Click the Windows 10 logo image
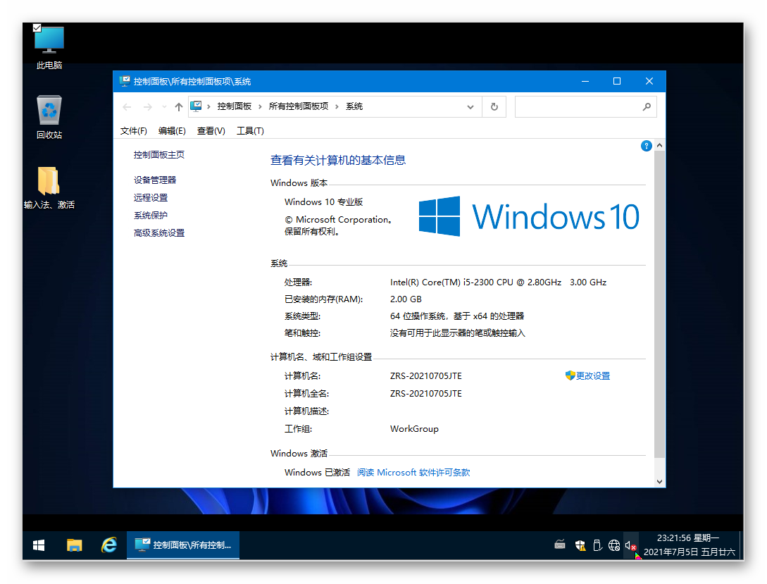Screen dimensions: 767x584 click(529, 216)
